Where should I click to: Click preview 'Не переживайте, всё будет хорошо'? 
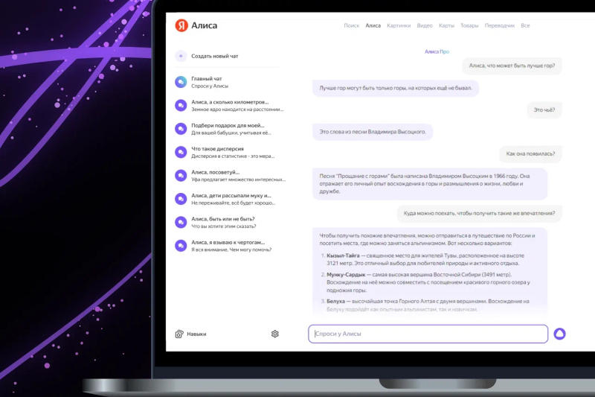coord(233,203)
